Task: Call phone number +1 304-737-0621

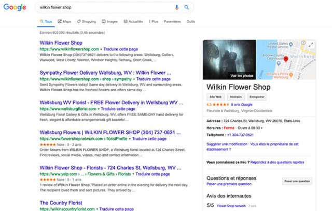Action: [x=240, y=135]
